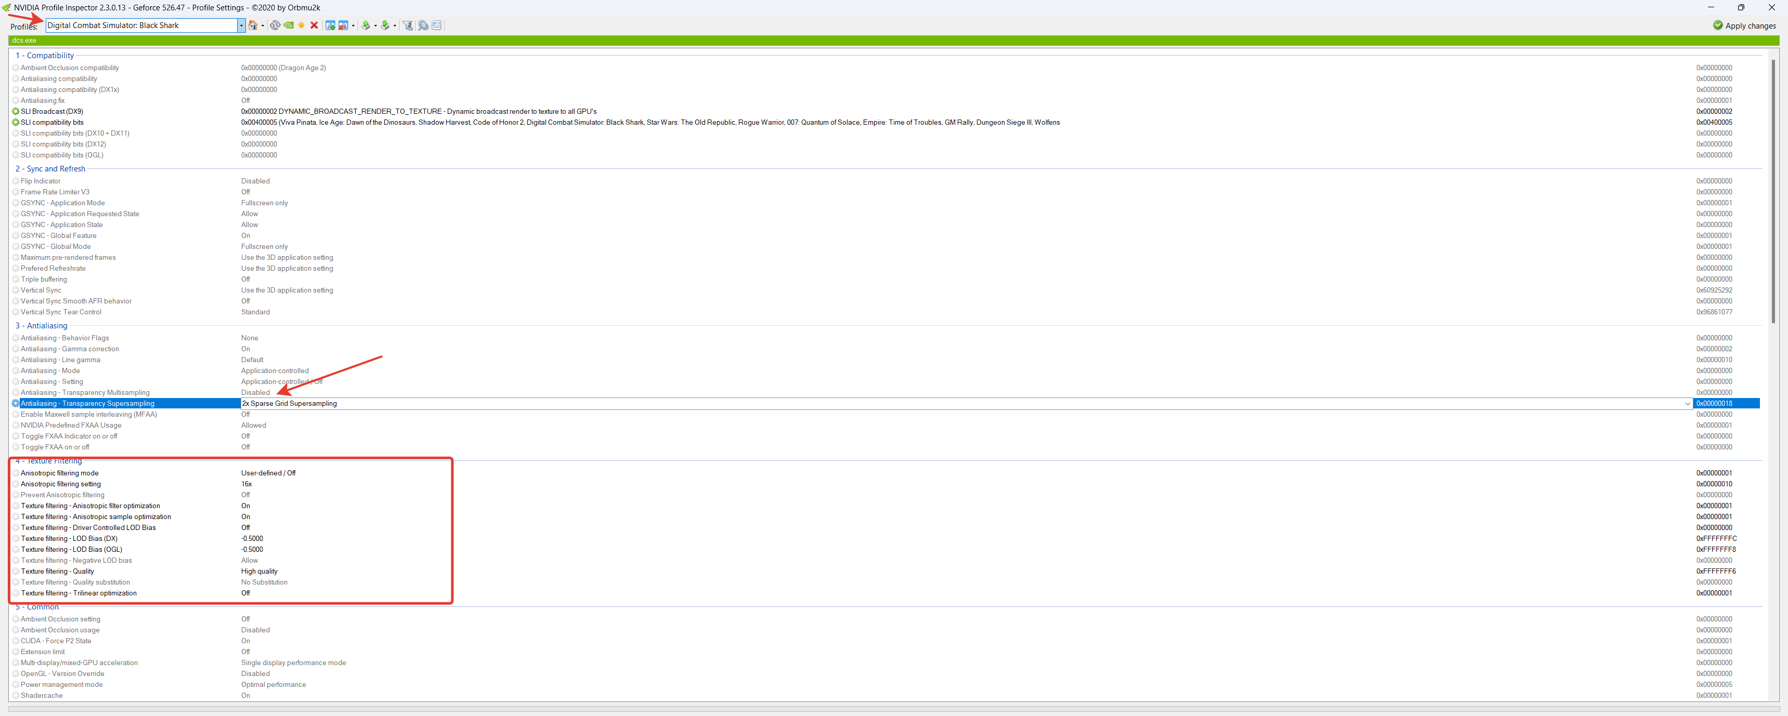Select Texture filtering - LOD Bias (DX) row
The width and height of the screenshot is (1788, 716).
pyautogui.click(x=885, y=539)
